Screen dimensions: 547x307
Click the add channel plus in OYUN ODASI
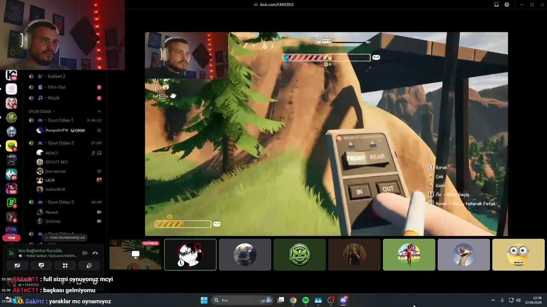coord(99,111)
